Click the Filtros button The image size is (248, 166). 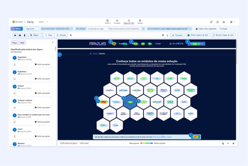(x=17, y=29)
